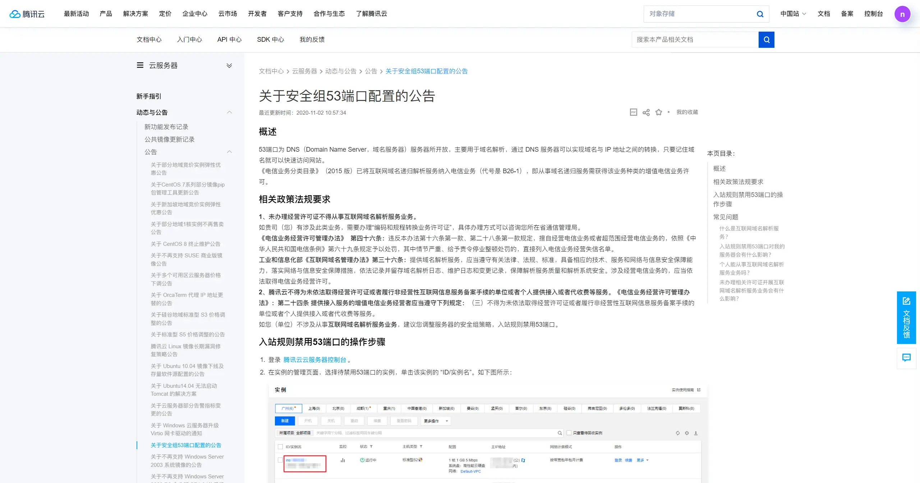Open 关于标准型 S5 价格调整的公告
The image size is (920, 483).
(x=188, y=335)
